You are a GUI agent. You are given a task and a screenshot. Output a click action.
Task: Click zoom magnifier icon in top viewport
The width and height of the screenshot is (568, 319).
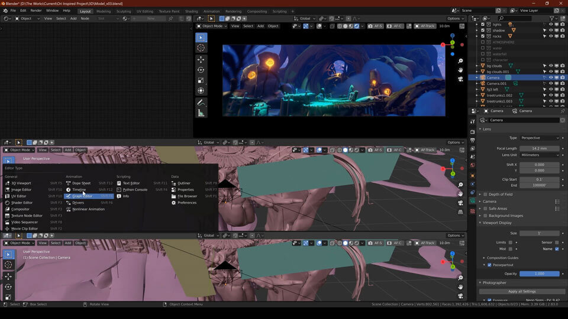pos(460,61)
